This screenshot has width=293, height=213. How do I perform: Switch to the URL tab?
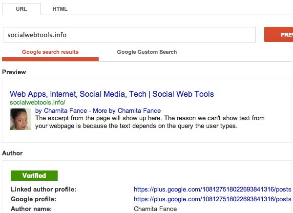21,9
